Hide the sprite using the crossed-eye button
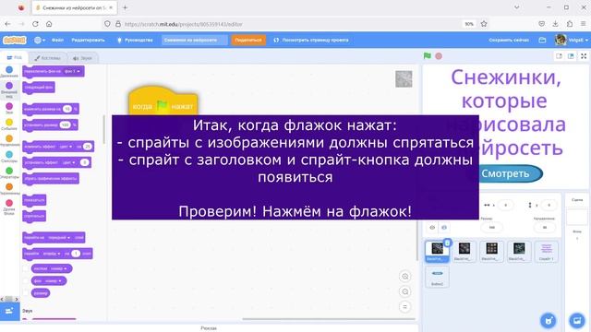The height and width of the screenshot is (332, 591). click(x=444, y=228)
